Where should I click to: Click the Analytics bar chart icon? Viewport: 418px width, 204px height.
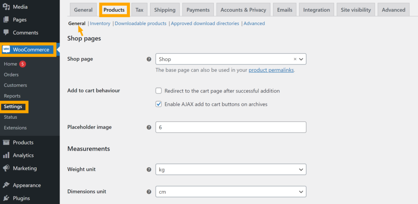pos(6,155)
